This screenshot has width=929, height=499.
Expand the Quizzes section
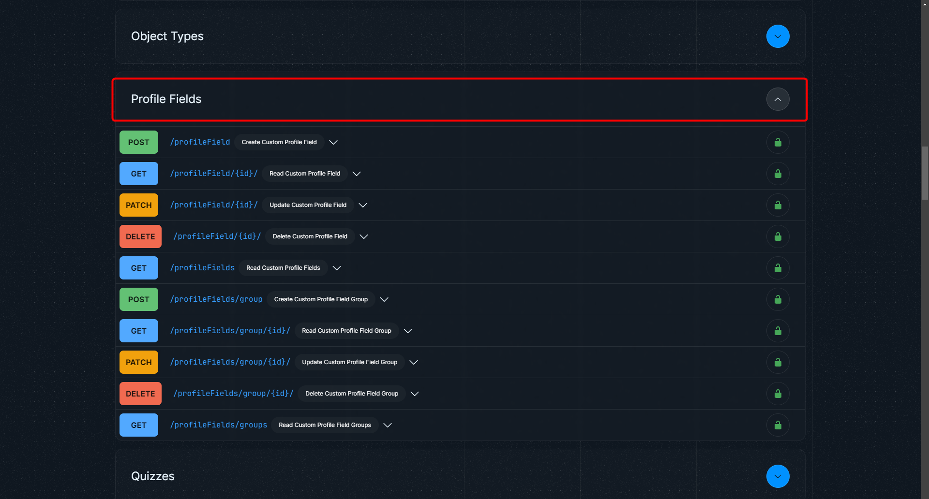point(777,476)
